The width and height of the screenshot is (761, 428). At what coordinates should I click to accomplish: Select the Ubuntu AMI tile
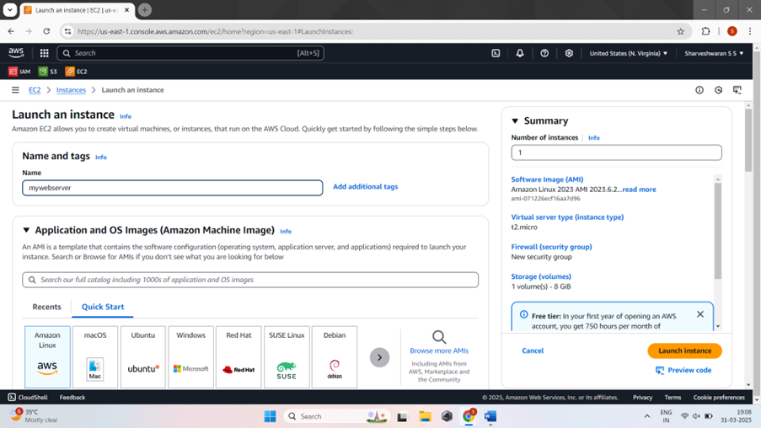[143, 356]
